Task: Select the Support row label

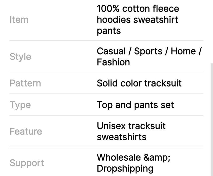Action: 27,163
